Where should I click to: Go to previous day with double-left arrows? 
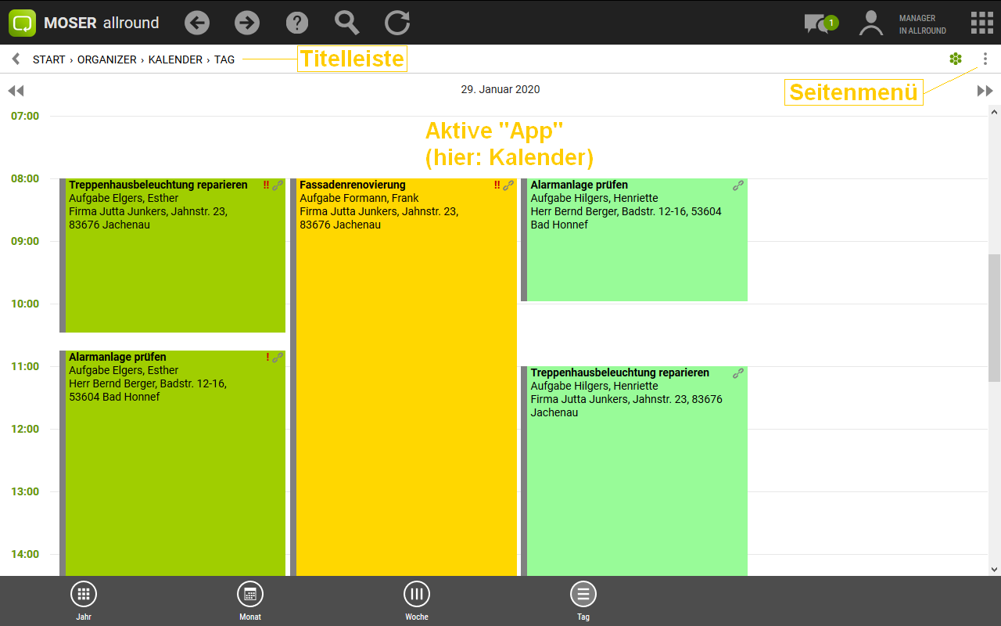pos(16,91)
